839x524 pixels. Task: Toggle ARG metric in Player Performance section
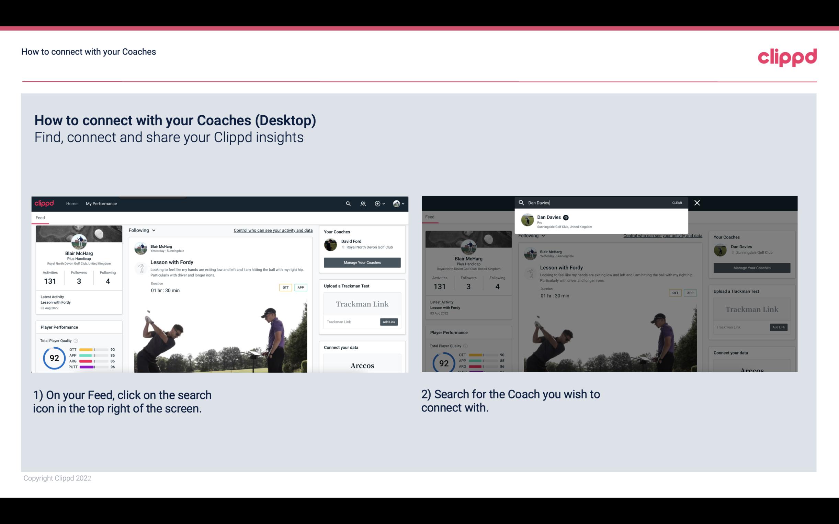(x=72, y=361)
